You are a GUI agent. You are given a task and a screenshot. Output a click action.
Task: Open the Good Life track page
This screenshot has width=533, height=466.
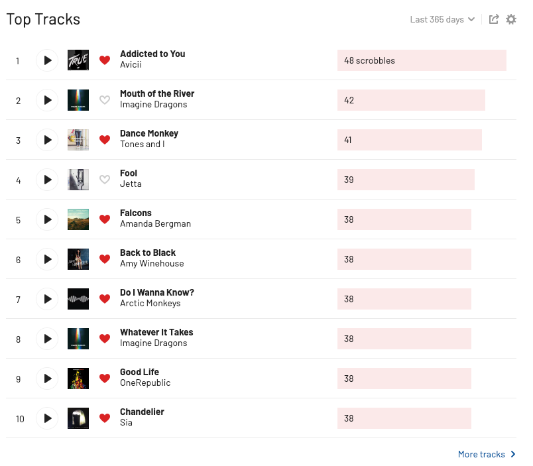(139, 372)
